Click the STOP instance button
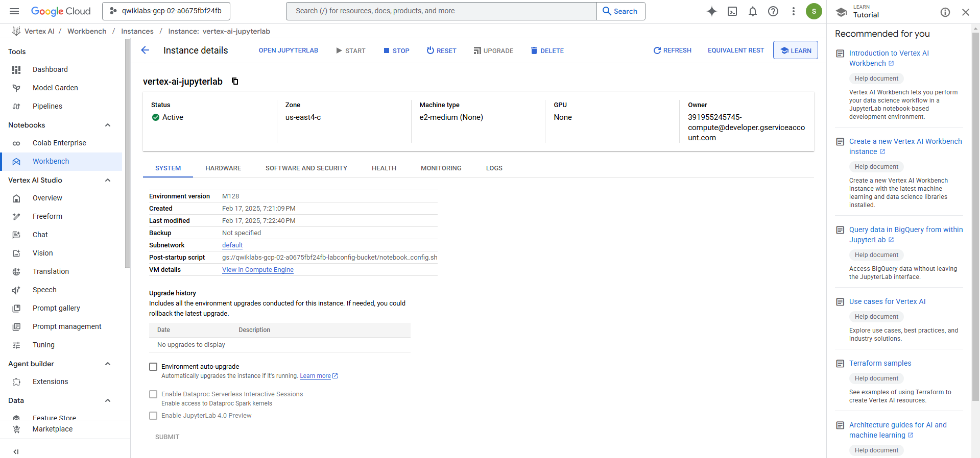The image size is (980, 458). pos(396,50)
